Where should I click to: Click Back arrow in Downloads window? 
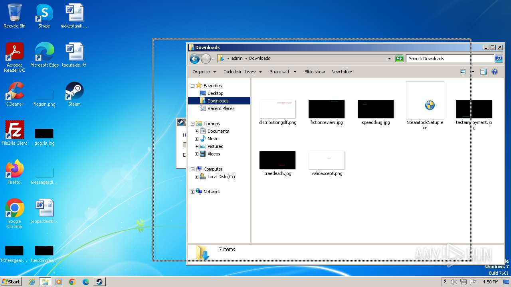[x=194, y=59]
